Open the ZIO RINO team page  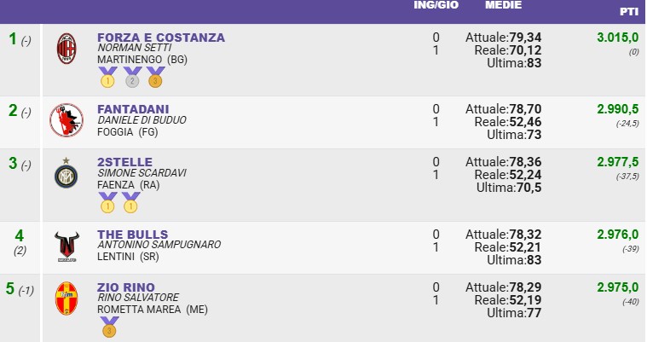pos(126,287)
